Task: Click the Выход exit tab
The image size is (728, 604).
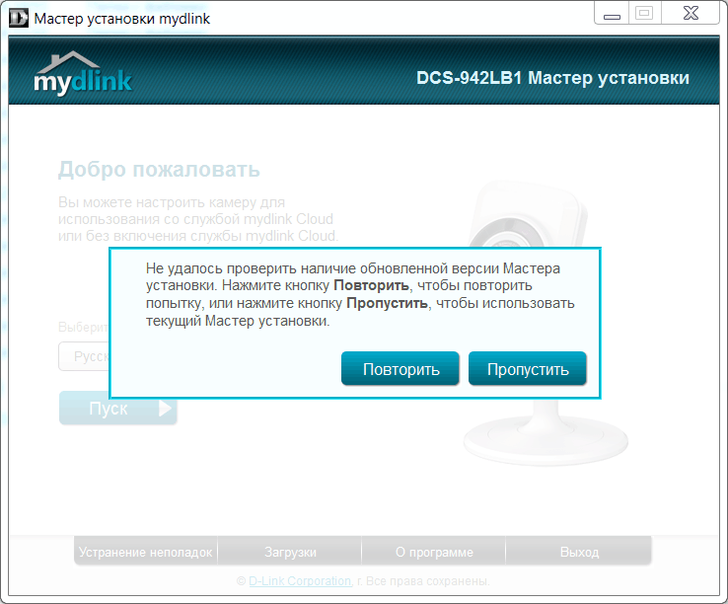Action: point(578,552)
